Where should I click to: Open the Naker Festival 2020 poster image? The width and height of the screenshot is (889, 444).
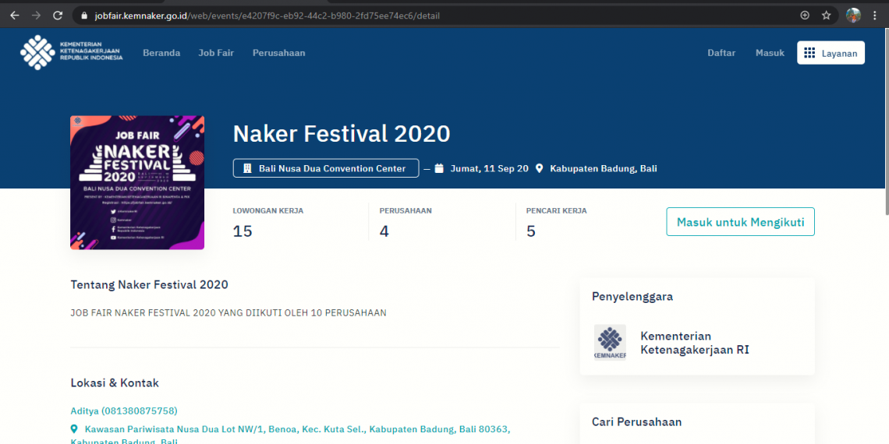(x=137, y=182)
